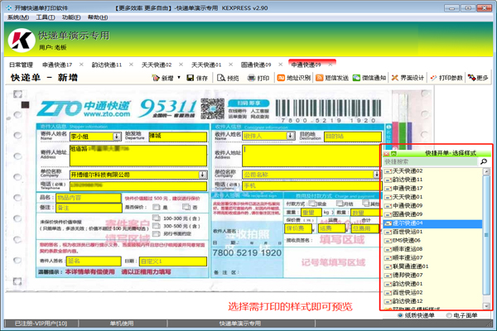This screenshot has height=331, width=497.
Task: Click the 快捷搜索 search field
Action: (x=431, y=162)
